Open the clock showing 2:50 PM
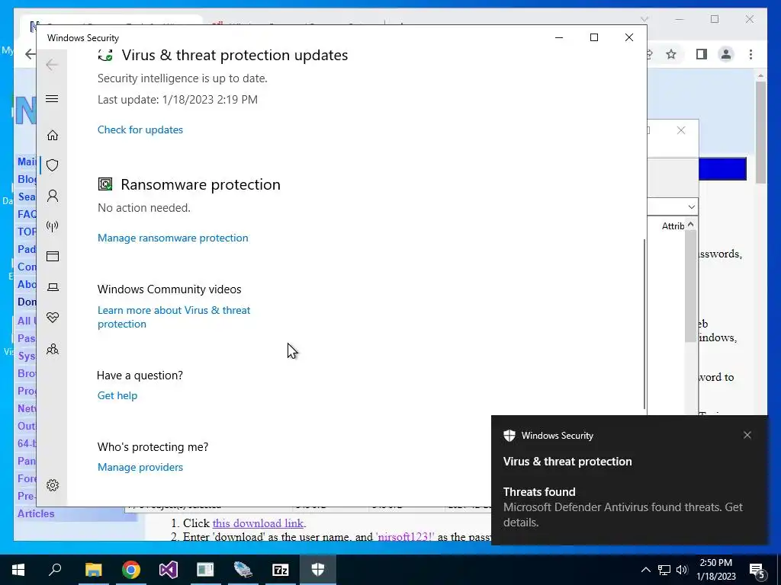Image resolution: width=781 pixels, height=585 pixels. (x=715, y=570)
